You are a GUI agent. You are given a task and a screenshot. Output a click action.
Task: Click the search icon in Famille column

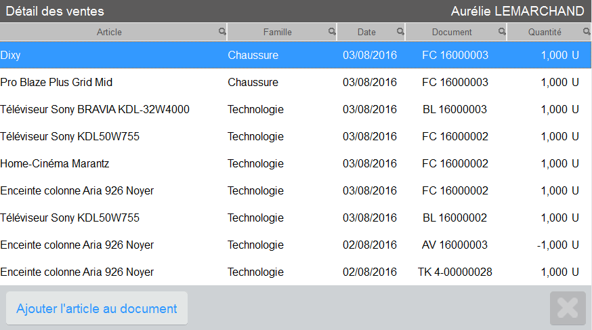(332, 31)
